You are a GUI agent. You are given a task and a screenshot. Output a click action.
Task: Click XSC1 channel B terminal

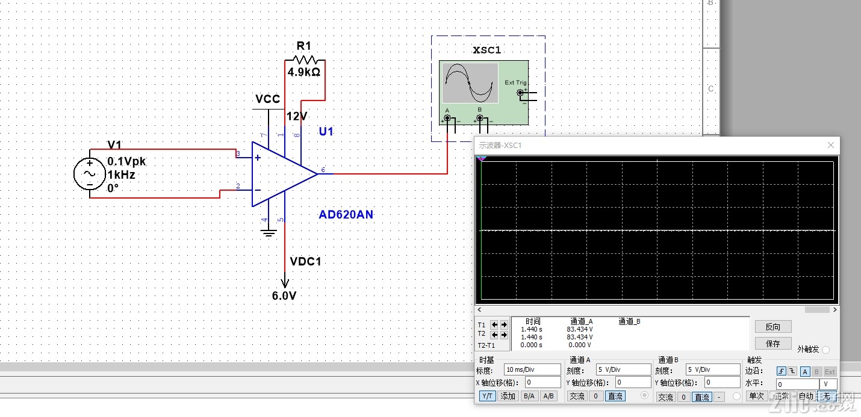(x=480, y=119)
